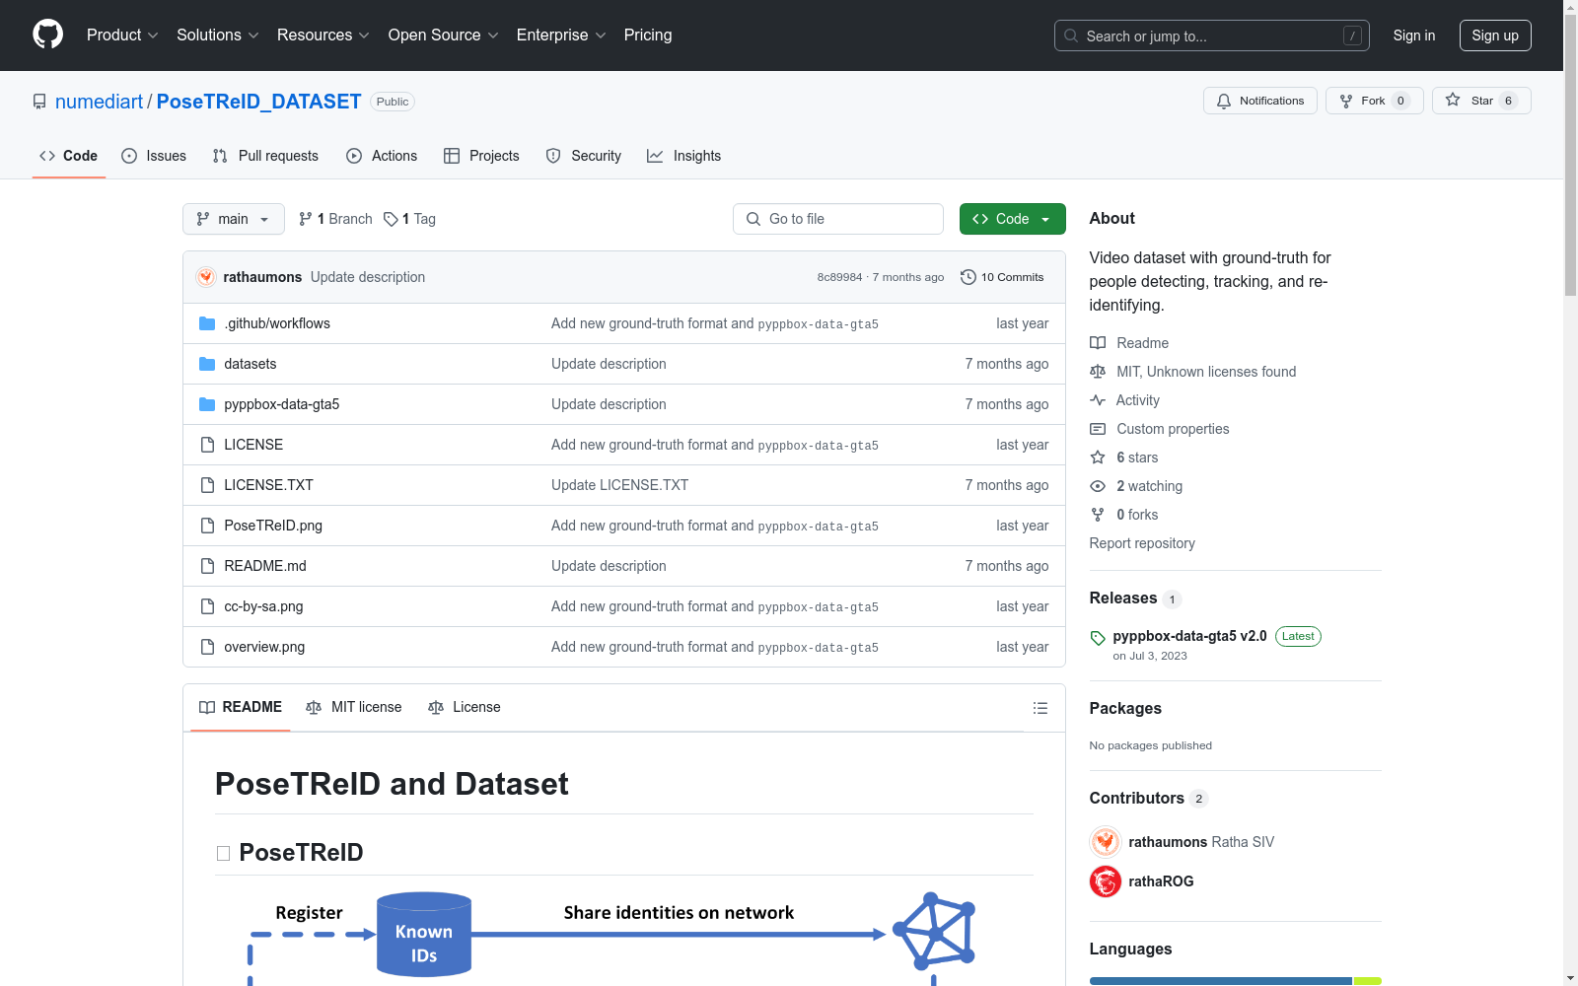The width and height of the screenshot is (1578, 986).
Task: Click the Sign in link
Action: (x=1414, y=35)
